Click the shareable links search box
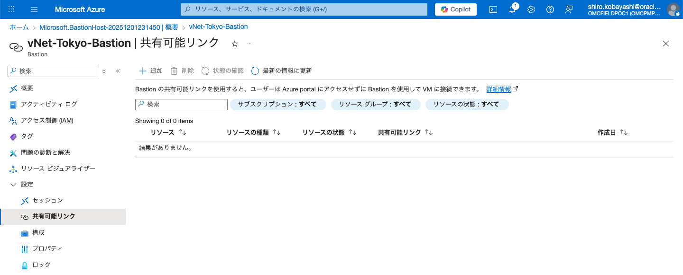Screen dimensions: 683x275 click(181, 104)
